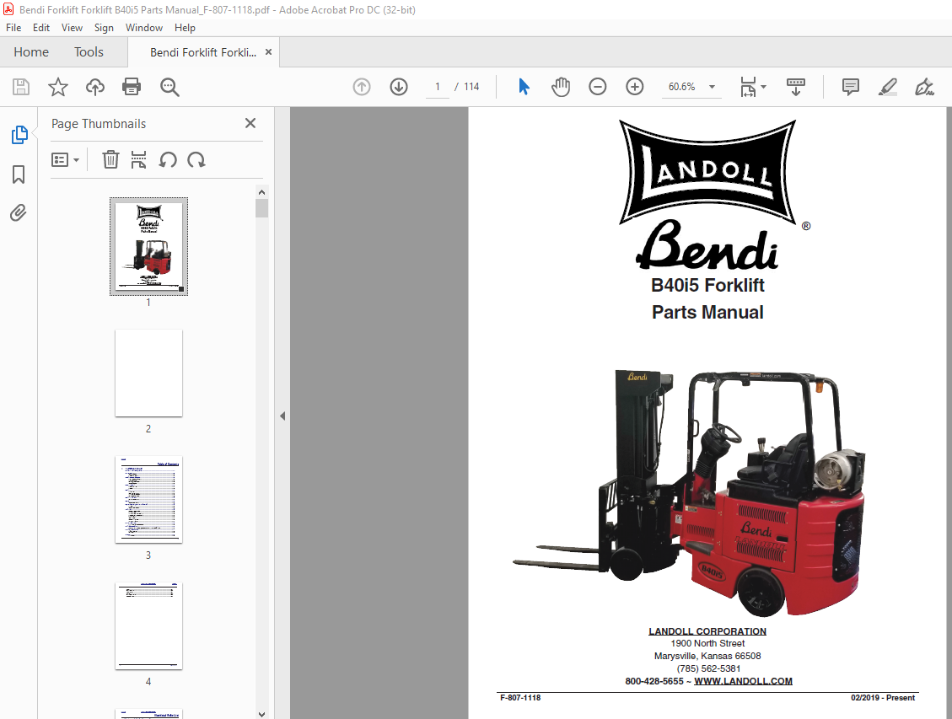Click the 'Parts Manual' title text

point(707,312)
